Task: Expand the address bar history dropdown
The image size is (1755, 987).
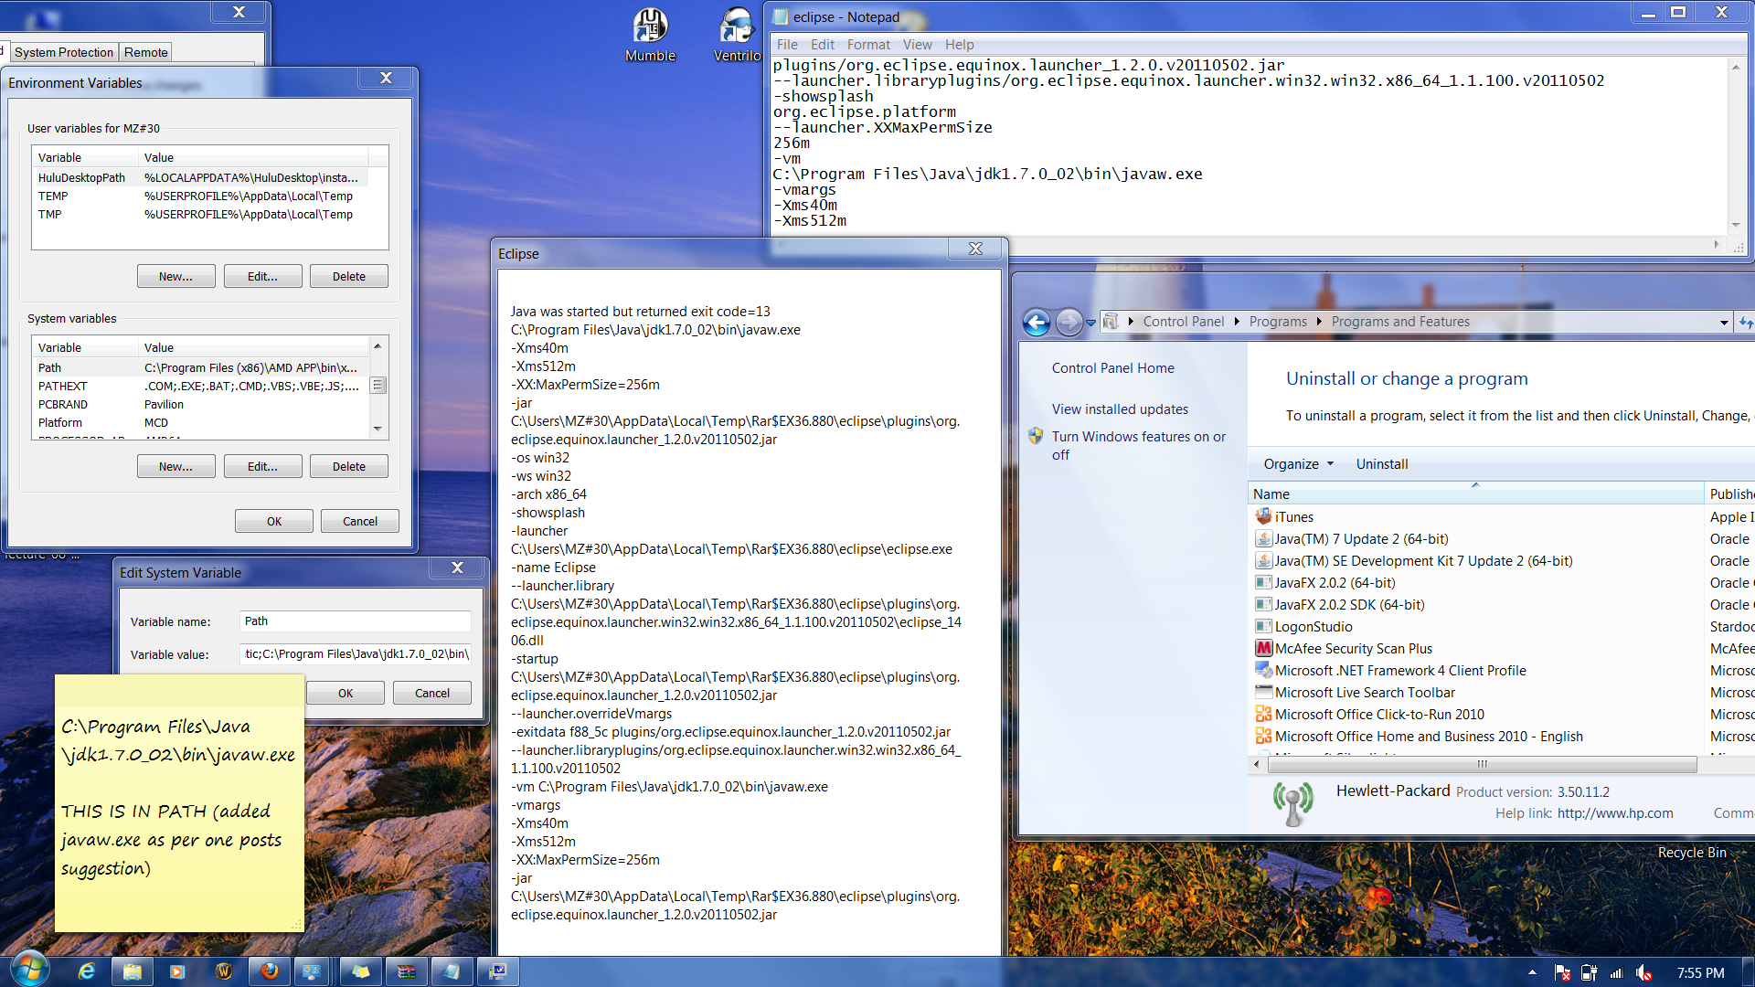Action: point(1724,322)
